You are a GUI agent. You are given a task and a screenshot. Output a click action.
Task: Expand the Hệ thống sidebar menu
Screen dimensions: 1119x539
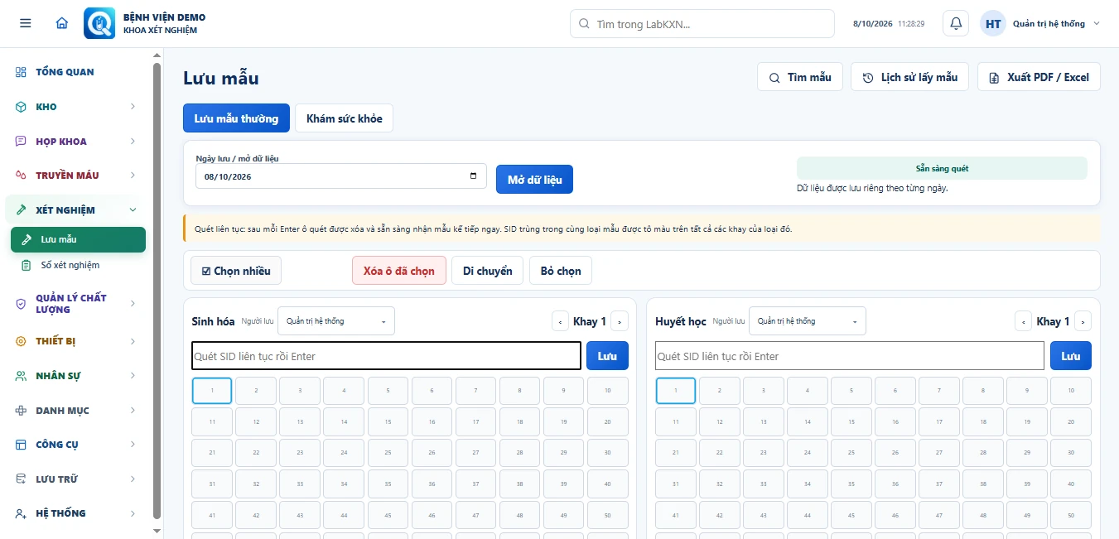(76, 513)
